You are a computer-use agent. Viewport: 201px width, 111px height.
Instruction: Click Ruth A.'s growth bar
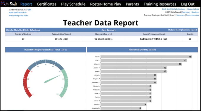[126, 97]
